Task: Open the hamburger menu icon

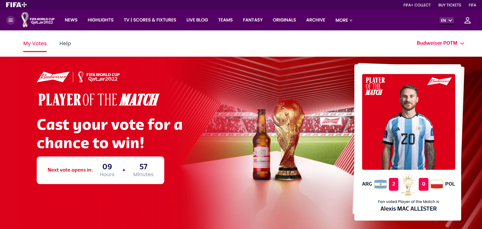Action: click(10, 20)
